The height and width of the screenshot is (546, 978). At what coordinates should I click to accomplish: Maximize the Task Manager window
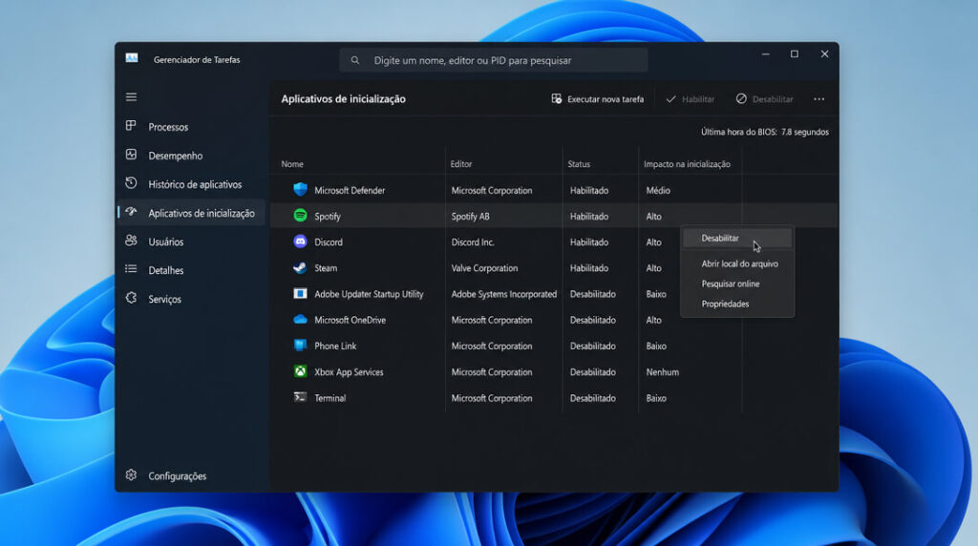point(794,54)
